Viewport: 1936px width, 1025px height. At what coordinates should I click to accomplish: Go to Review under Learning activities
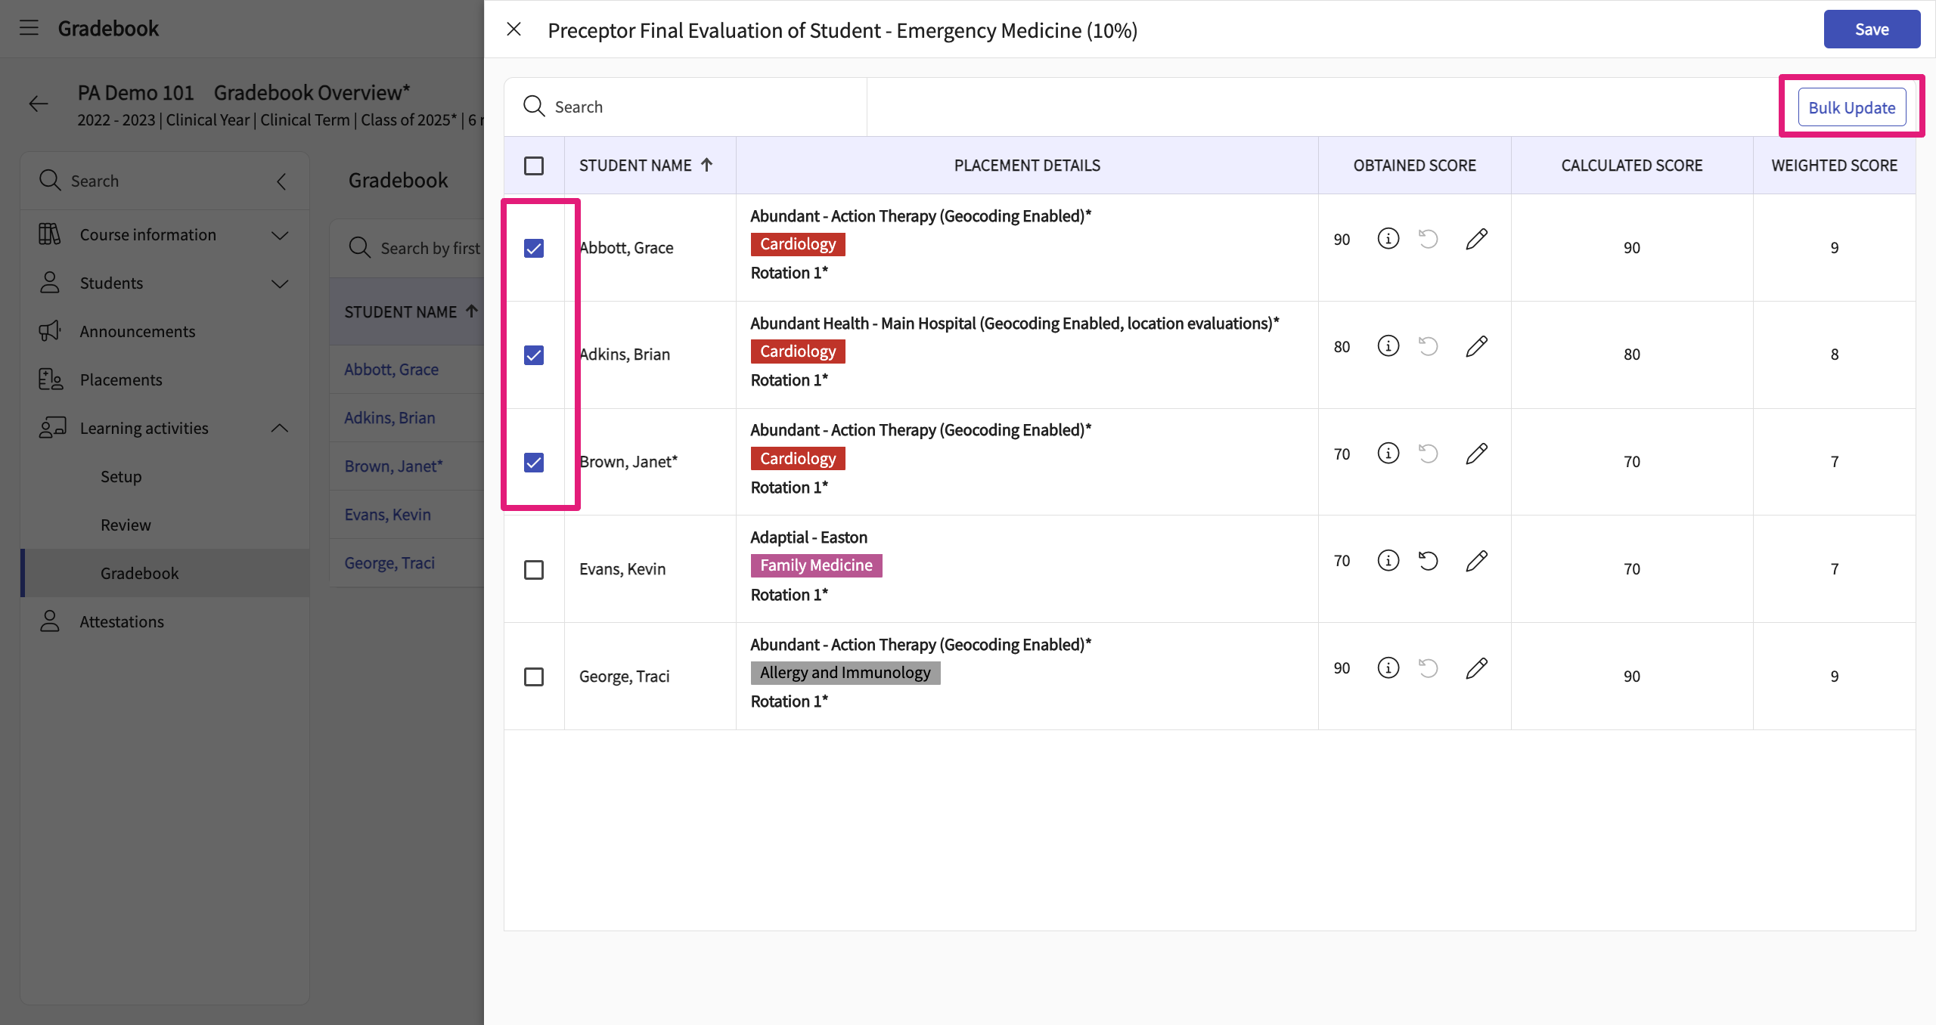[x=126, y=525]
